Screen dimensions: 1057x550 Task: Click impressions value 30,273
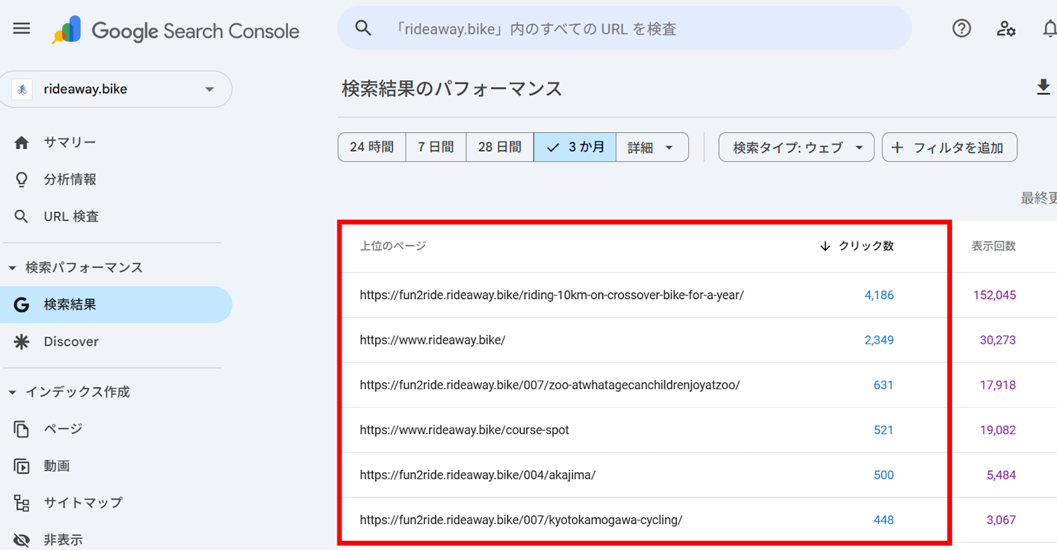point(998,340)
